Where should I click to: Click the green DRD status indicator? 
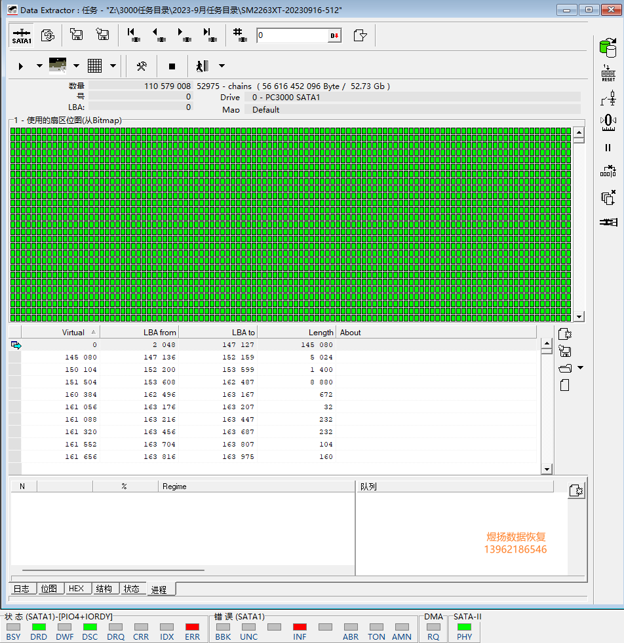(x=39, y=627)
